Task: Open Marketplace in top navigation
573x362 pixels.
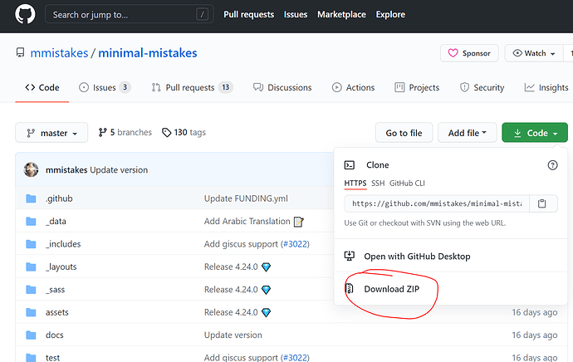Action: pos(341,14)
